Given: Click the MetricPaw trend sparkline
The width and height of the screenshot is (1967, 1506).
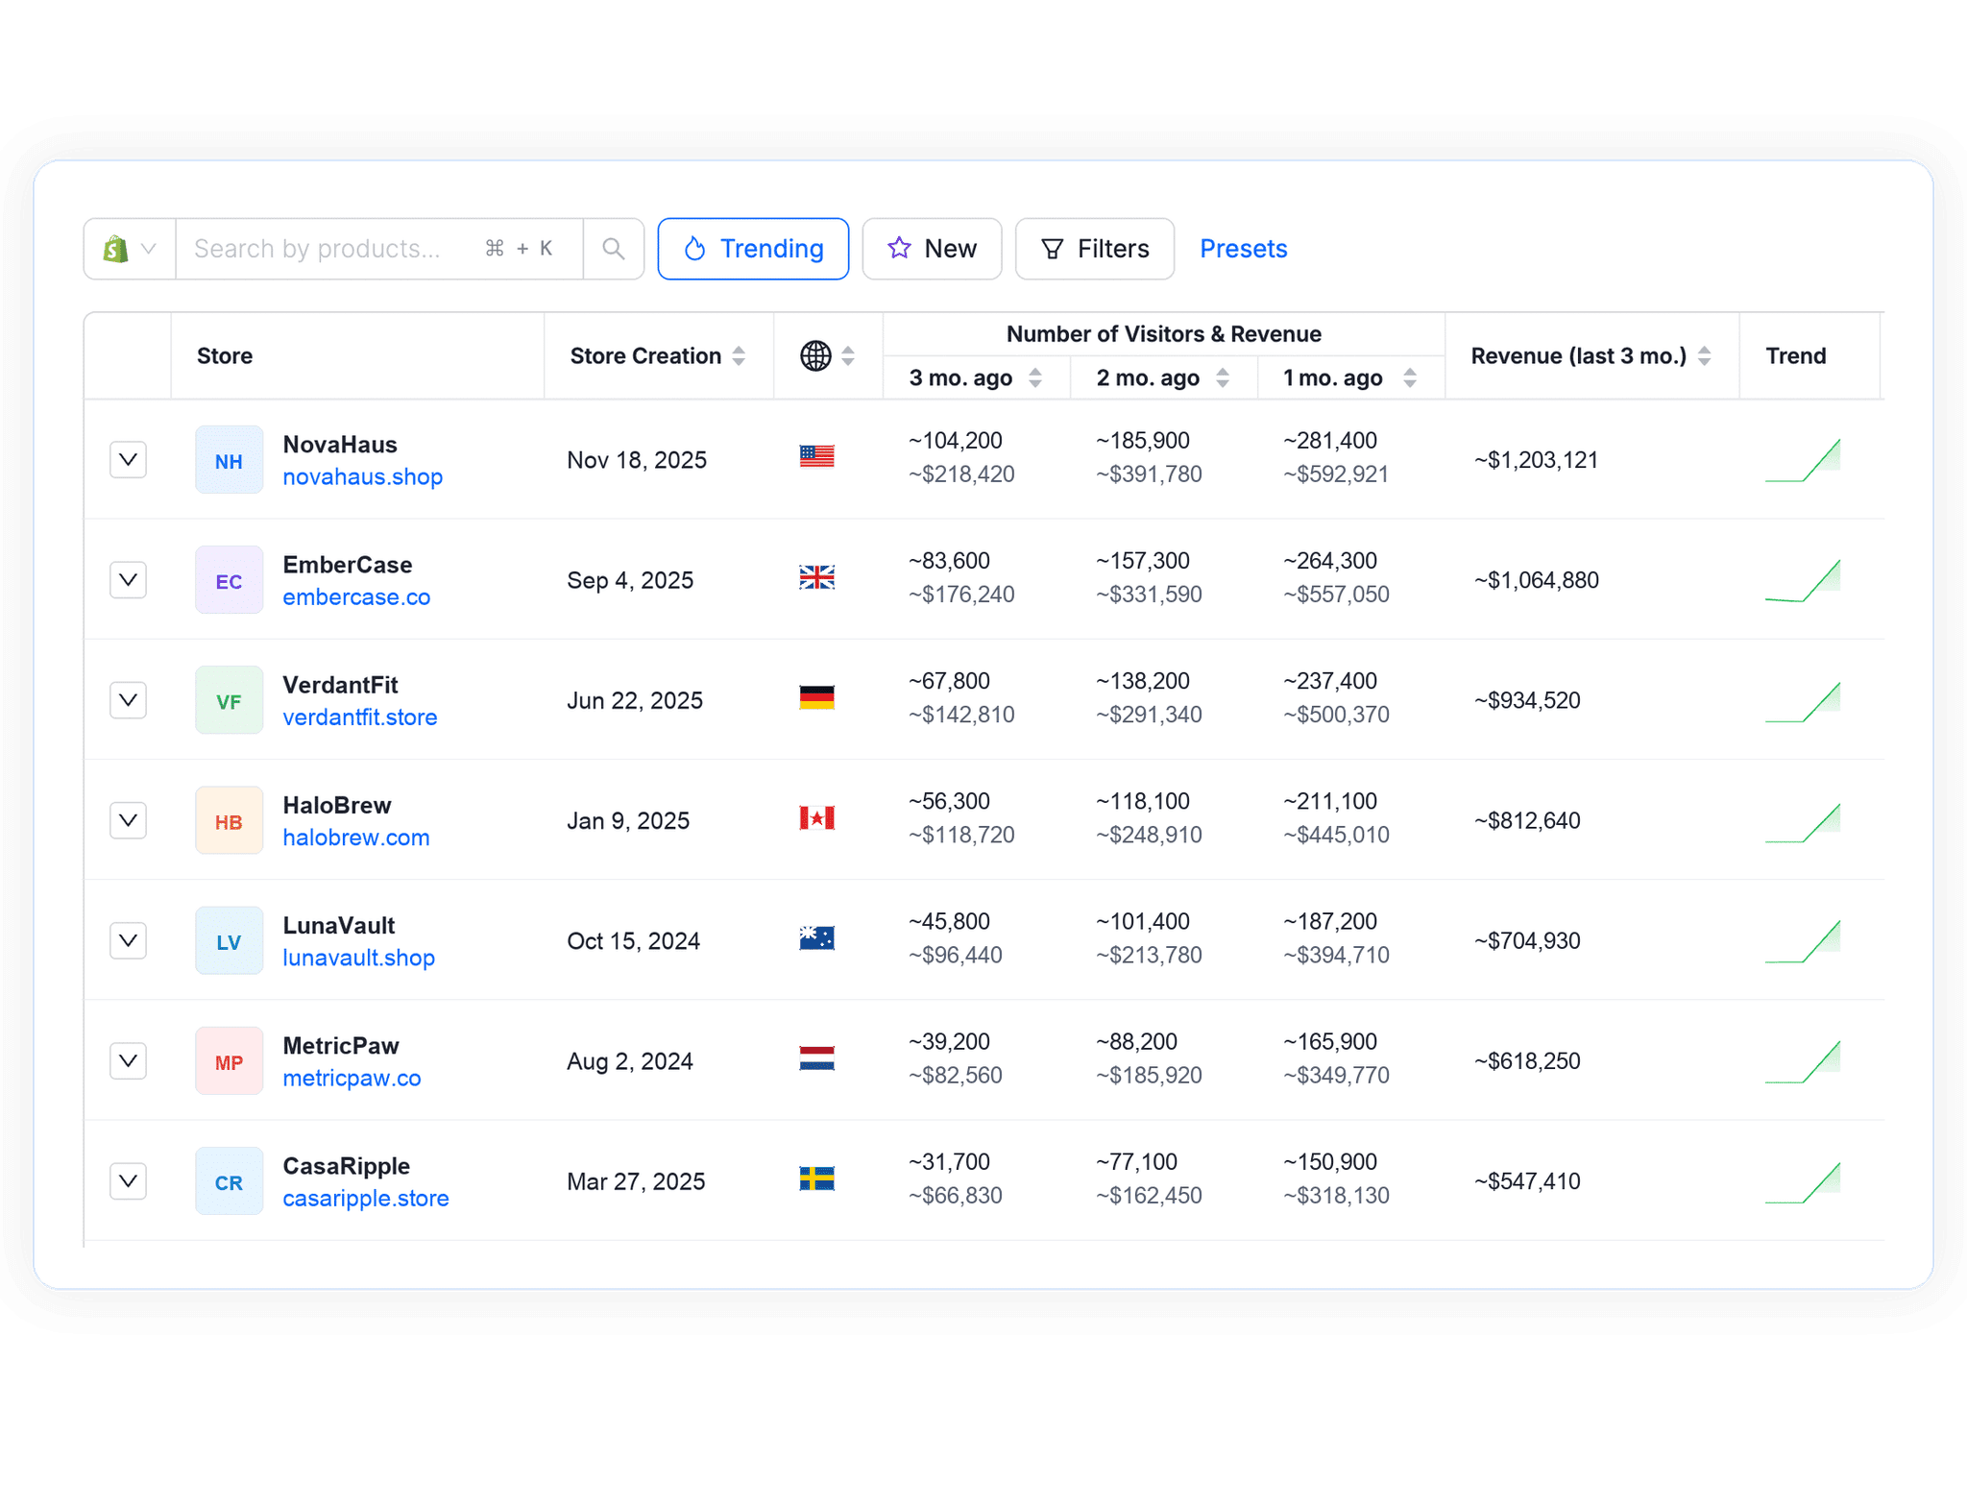Looking at the screenshot, I should tap(1803, 1061).
